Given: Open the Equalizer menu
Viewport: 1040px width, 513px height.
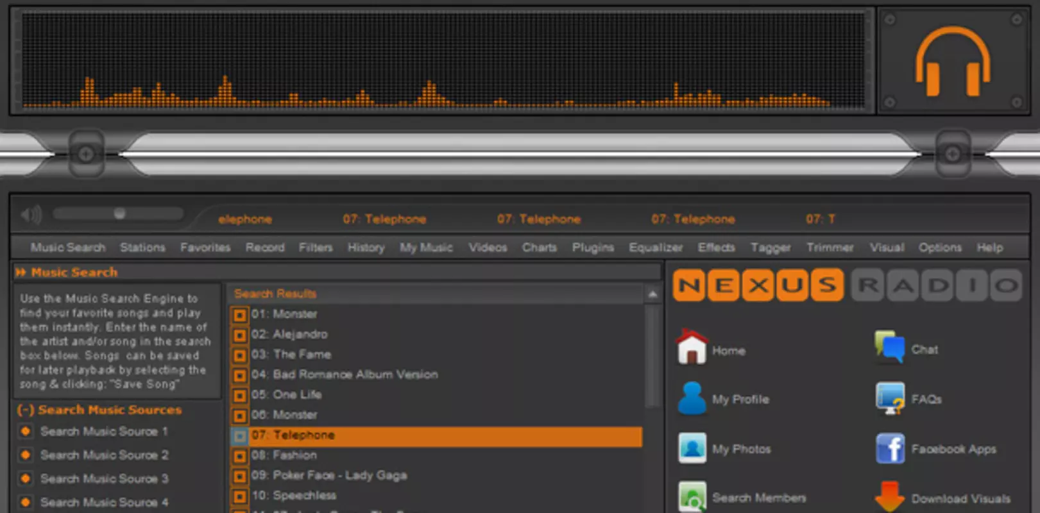Looking at the screenshot, I should click(656, 248).
